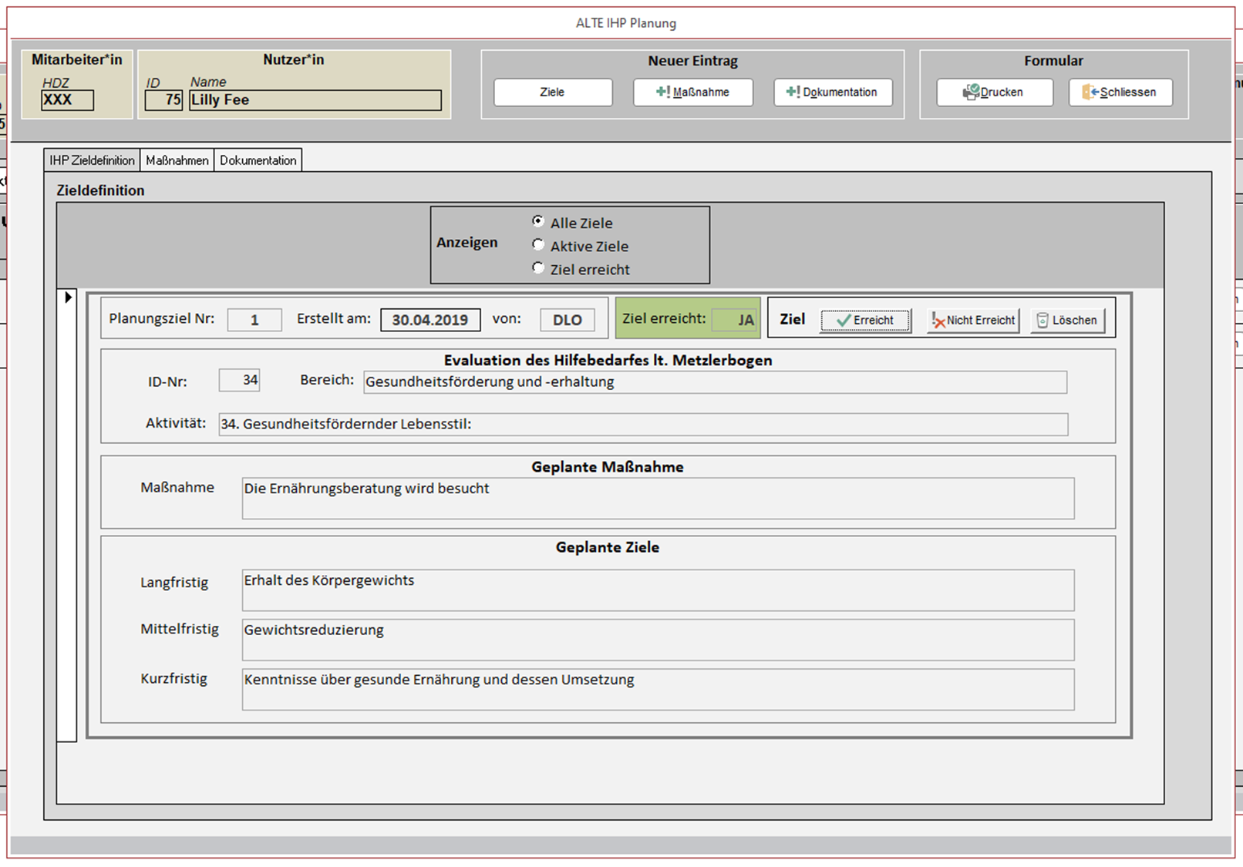Open the Maßnahmen tab

point(177,160)
